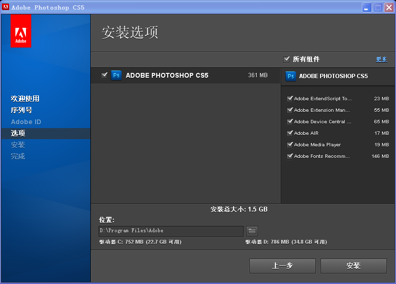Click the Ps icon beside the 361 MB entry
This screenshot has height=284, width=396.
[116, 75]
